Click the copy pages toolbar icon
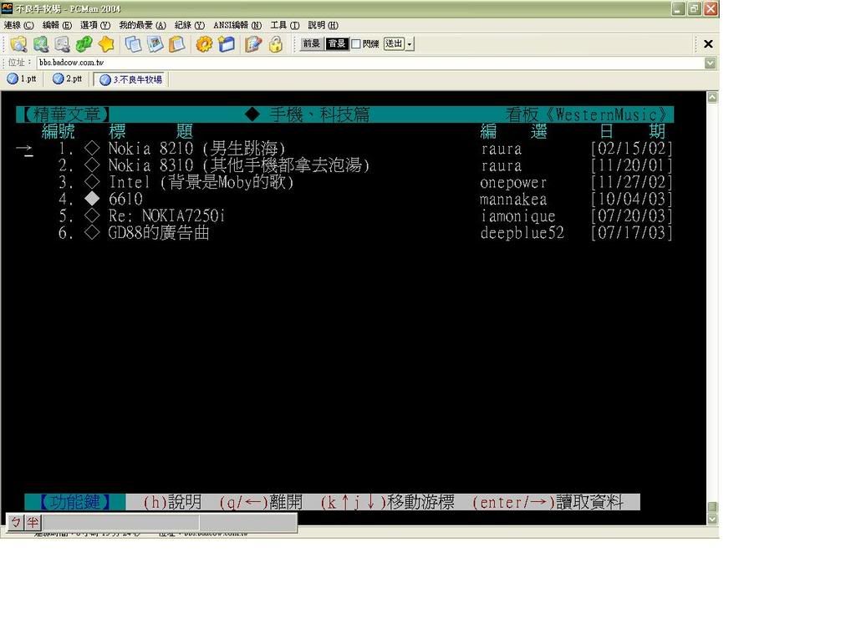Screen dimensions: 856x629 pos(133,44)
